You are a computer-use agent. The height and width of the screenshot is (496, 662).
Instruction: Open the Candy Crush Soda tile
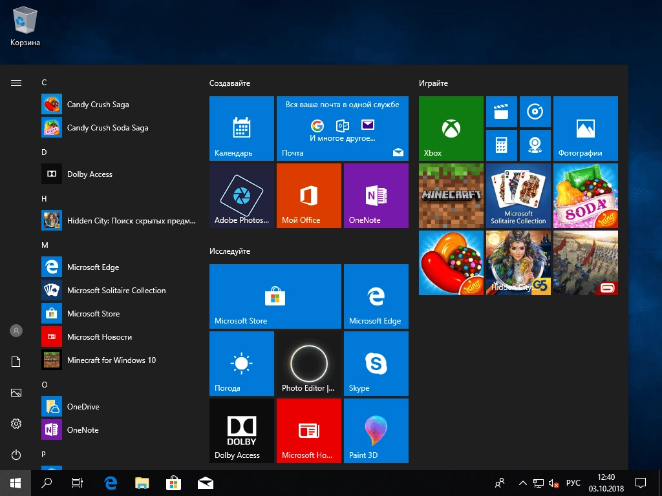[586, 196]
